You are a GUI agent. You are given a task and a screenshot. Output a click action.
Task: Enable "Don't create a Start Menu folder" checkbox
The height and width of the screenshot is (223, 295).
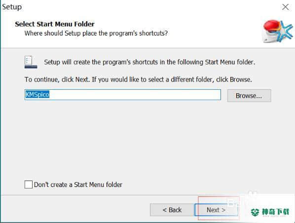click(x=29, y=185)
